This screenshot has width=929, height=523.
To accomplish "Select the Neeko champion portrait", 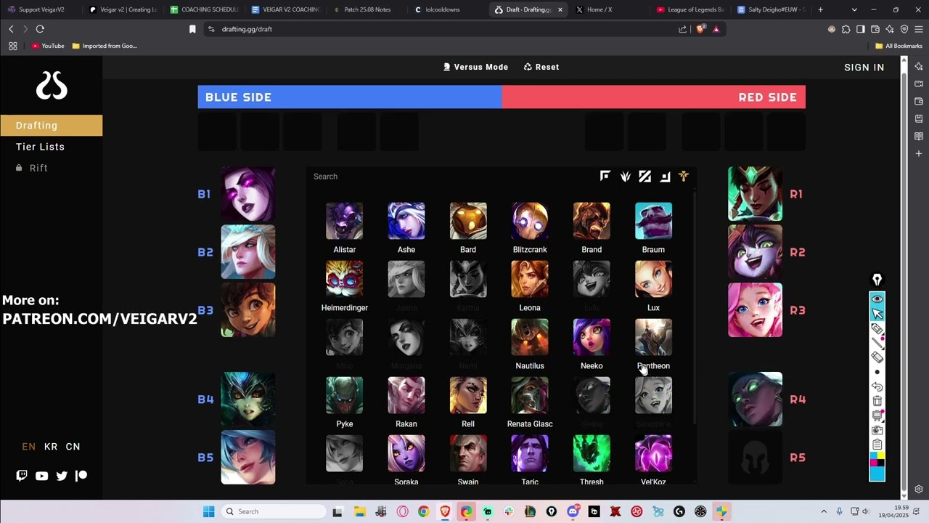I will (592, 337).
